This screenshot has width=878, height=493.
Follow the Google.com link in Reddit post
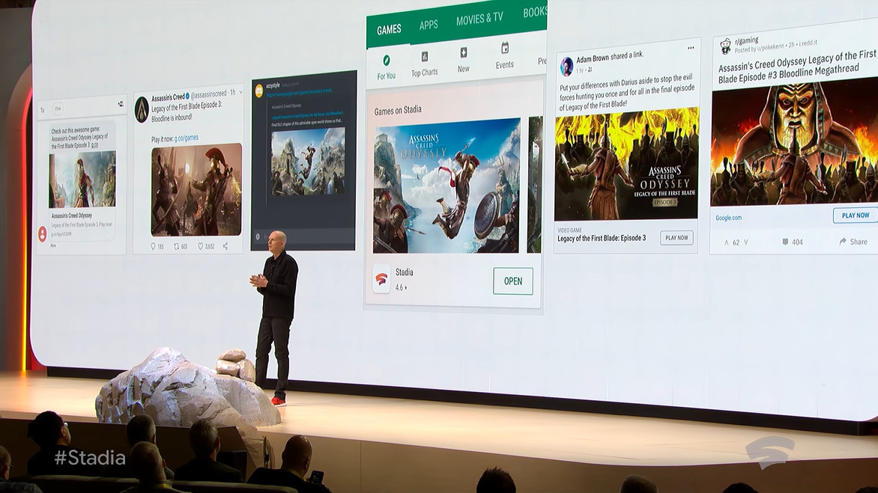pyautogui.click(x=728, y=218)
